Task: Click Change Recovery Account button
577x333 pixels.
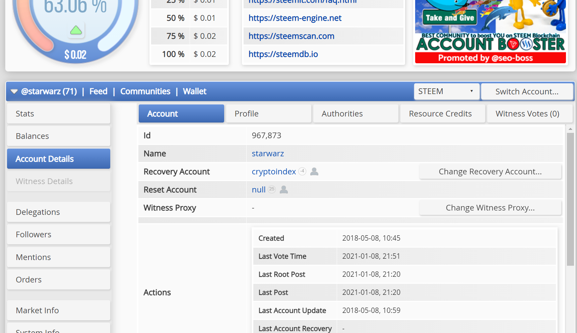Action: (490, 172)
